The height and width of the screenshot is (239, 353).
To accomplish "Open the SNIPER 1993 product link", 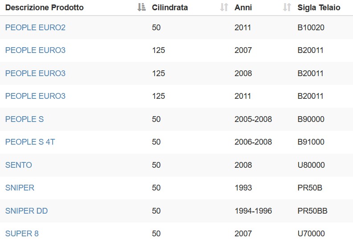I will tap(20, 188).
